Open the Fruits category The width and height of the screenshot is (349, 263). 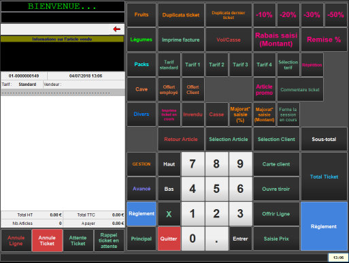pyautogui.click(x=142, y=15)
